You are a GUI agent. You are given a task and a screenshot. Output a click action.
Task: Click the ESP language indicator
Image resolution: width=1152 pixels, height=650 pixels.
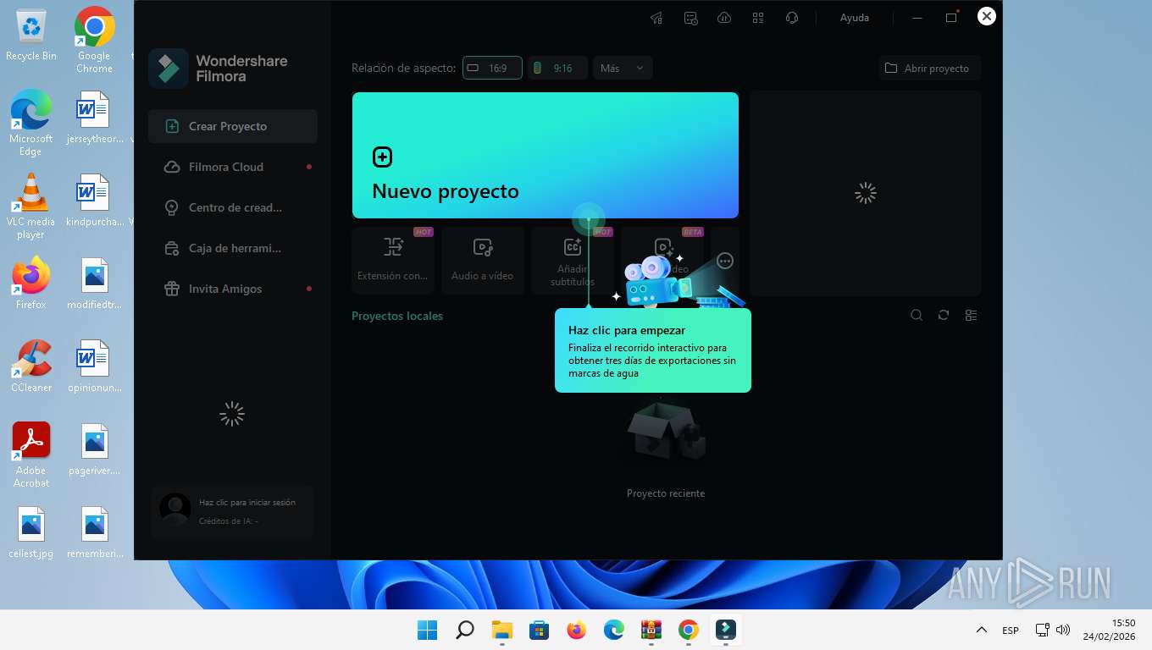[x=1011, y=631]
